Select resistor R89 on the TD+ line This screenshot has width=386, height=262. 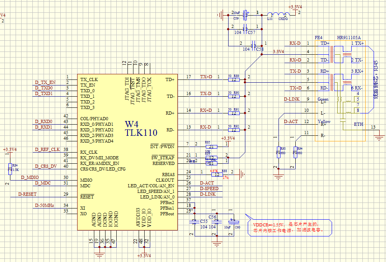pyautogui.click(x=234, y=80)
